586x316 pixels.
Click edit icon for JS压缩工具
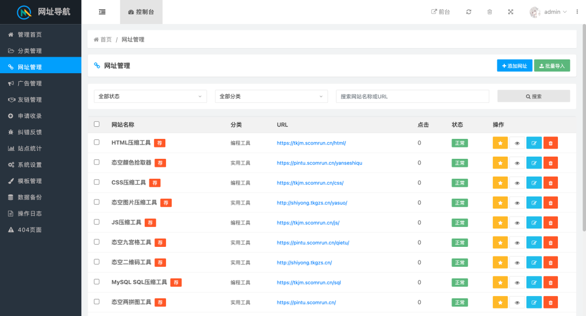[534, 223]
